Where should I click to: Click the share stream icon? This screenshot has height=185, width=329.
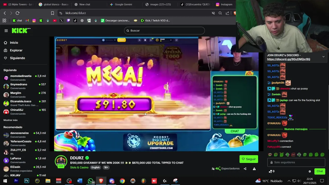tap(245, 169)
